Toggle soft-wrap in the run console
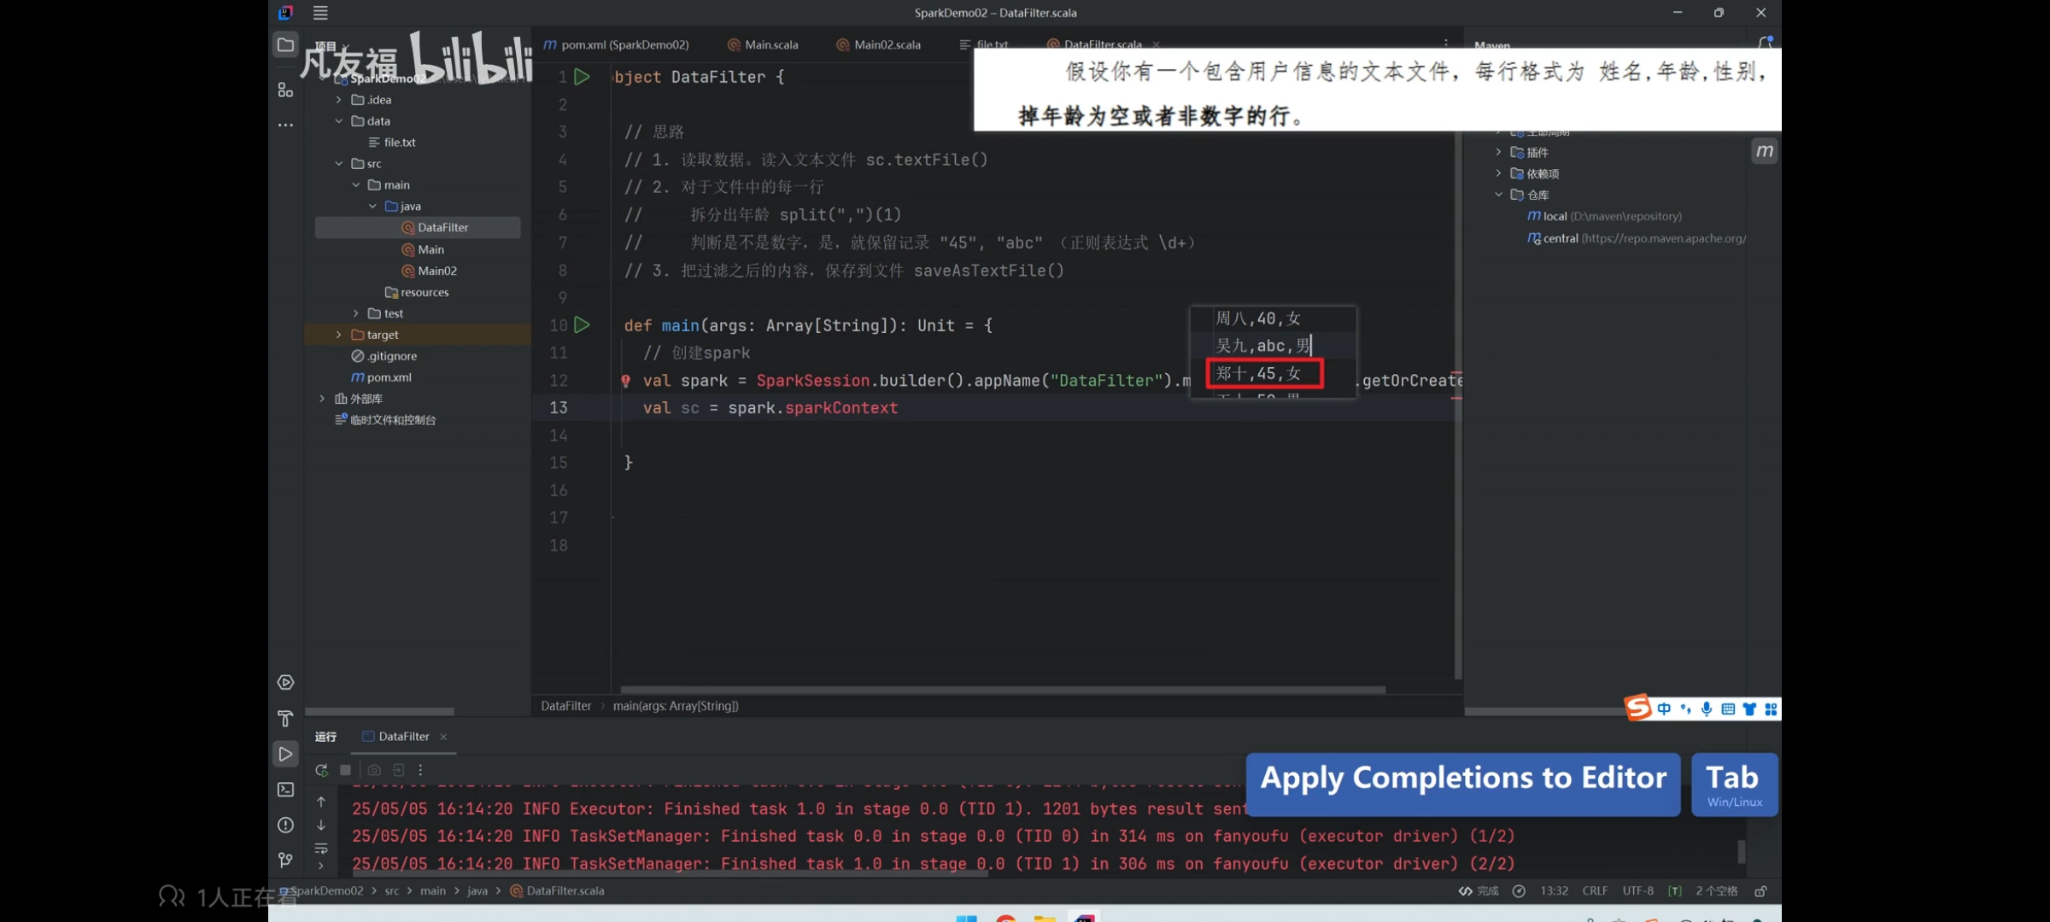Screen dimensions: 2050x922 pyautogui.click(x=321, y=848)
